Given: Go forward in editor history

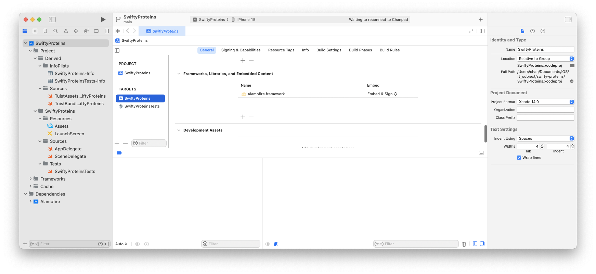Looking at the screenshot, I should tap(134, 31).
